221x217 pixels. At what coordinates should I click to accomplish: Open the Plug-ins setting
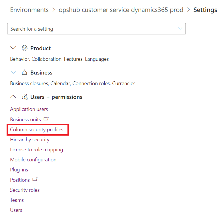(19, 170)
